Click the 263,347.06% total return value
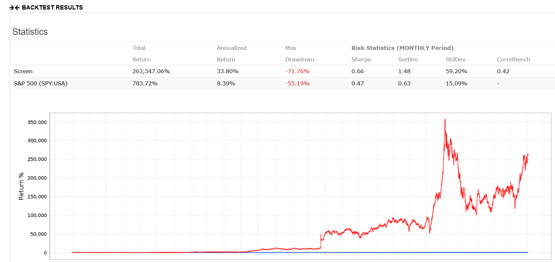Screen dimensions: 555x262 pos(151,71)
